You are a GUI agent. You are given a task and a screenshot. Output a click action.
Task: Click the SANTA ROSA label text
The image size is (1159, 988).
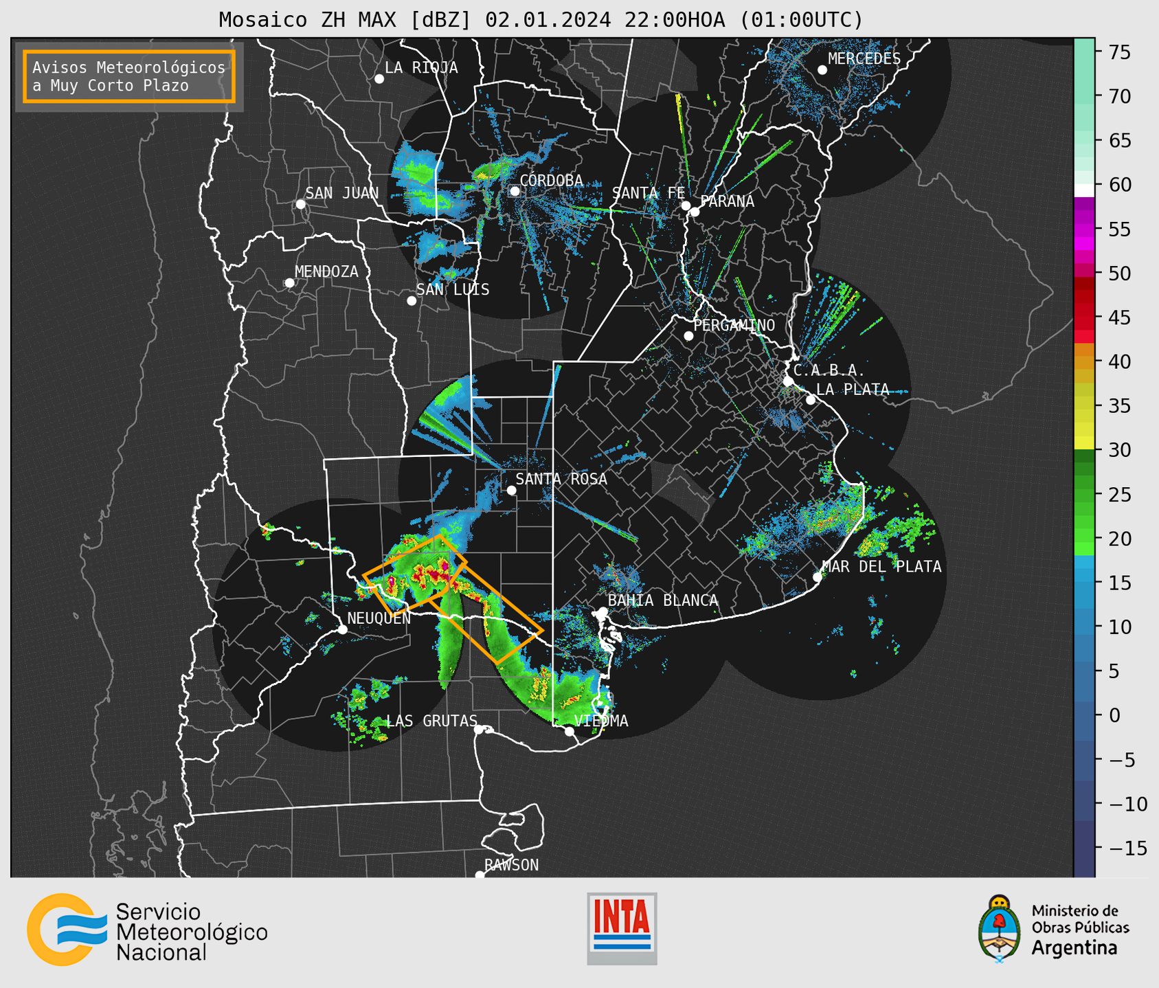(x=561, y=479)
